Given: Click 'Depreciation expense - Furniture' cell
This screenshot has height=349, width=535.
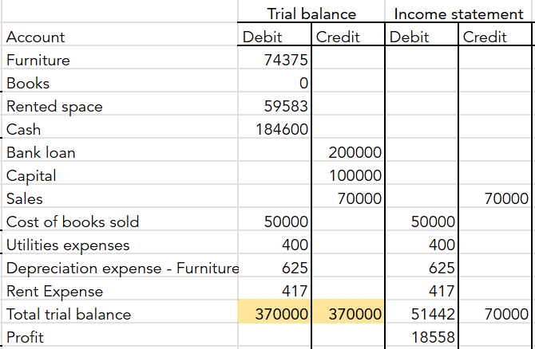Looking at the screenshot, I should click(x=120, y=266).
